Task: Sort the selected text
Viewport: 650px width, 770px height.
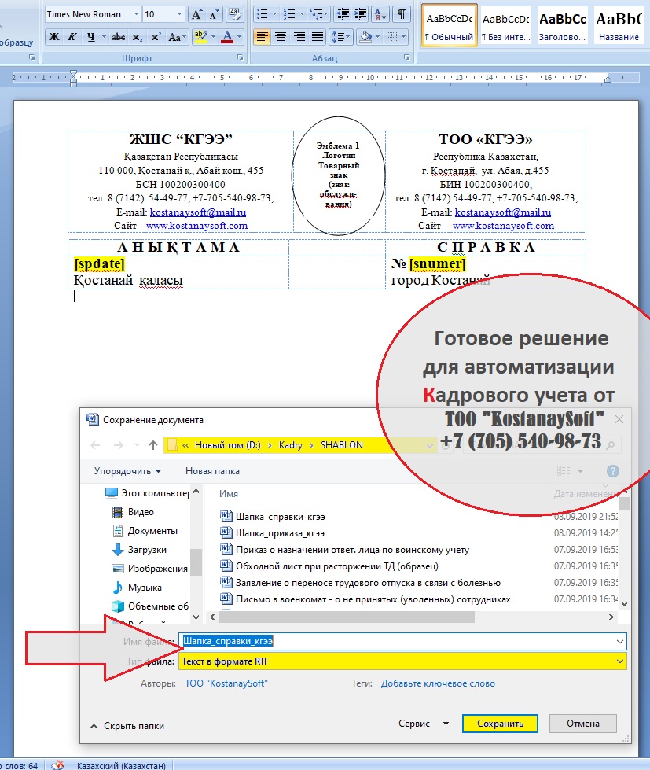Action: pyautogui.click(x=380, y=14)
